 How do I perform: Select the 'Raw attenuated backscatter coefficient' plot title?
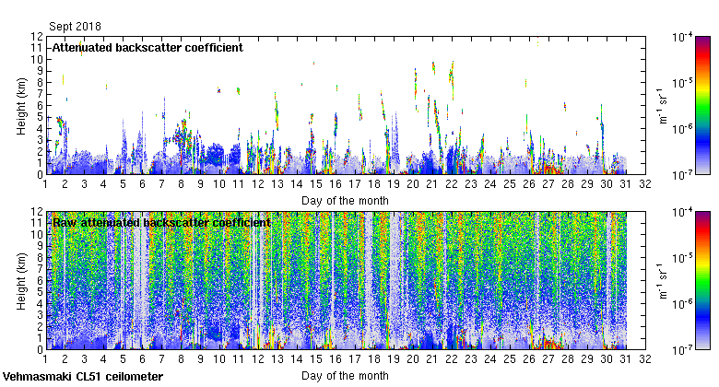[161, 222]
